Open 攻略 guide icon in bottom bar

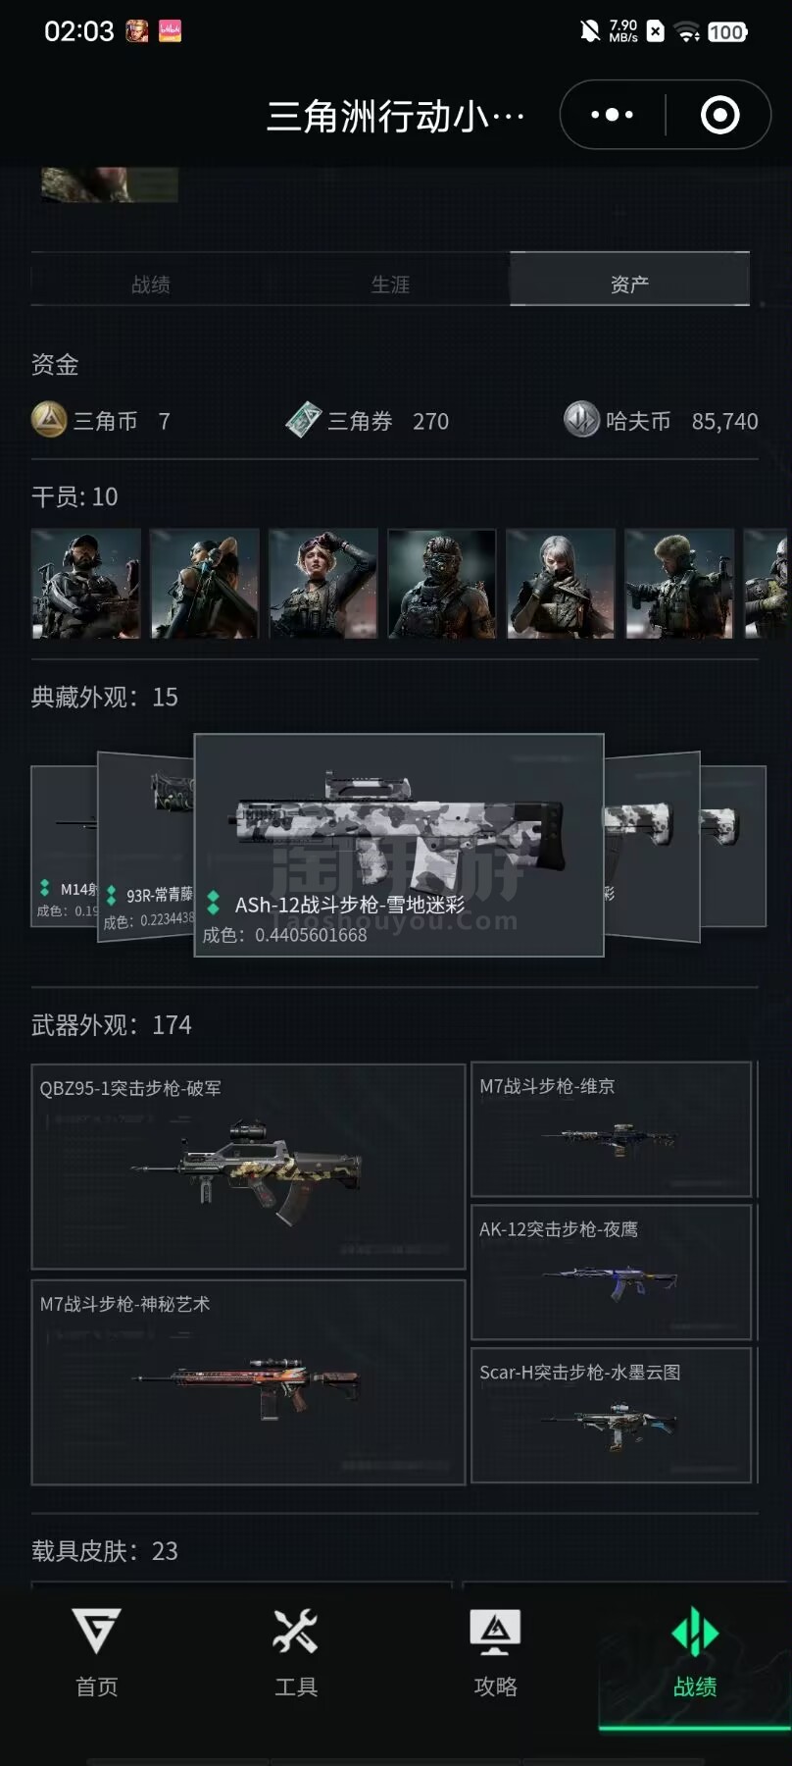(495, 1633)
